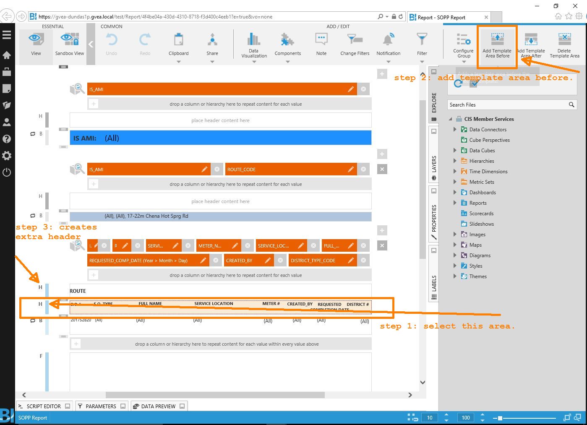Viewport: 587px width, 425px height.
Task: Open the Clipboard tool
Action: click(x=179, y=44)
